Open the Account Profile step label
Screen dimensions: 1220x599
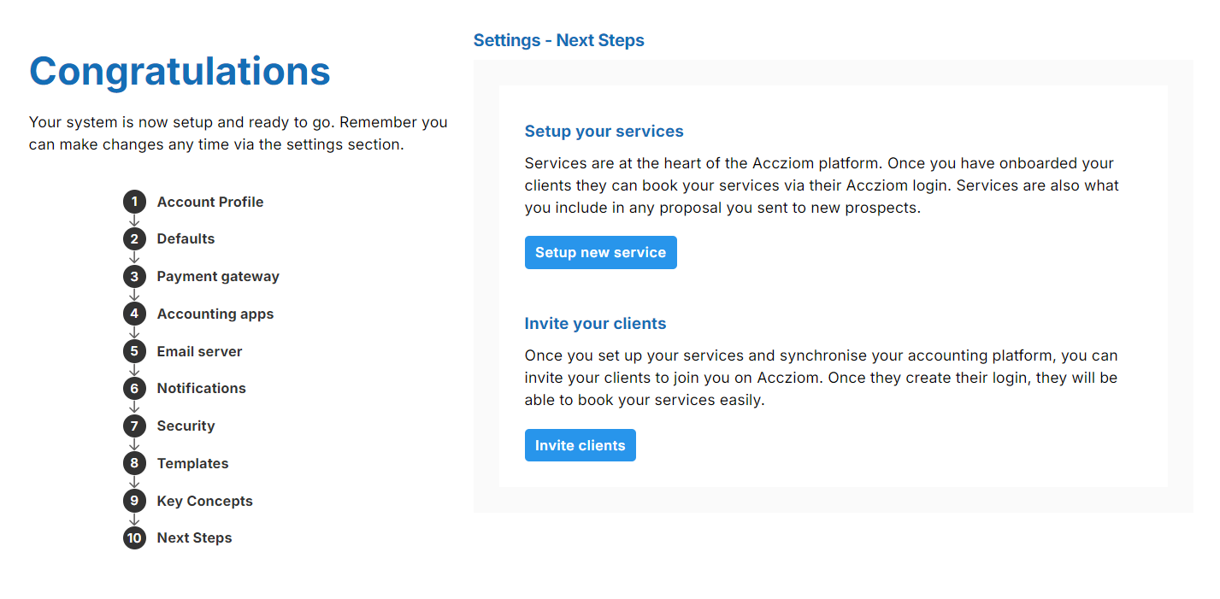point(210,202)
